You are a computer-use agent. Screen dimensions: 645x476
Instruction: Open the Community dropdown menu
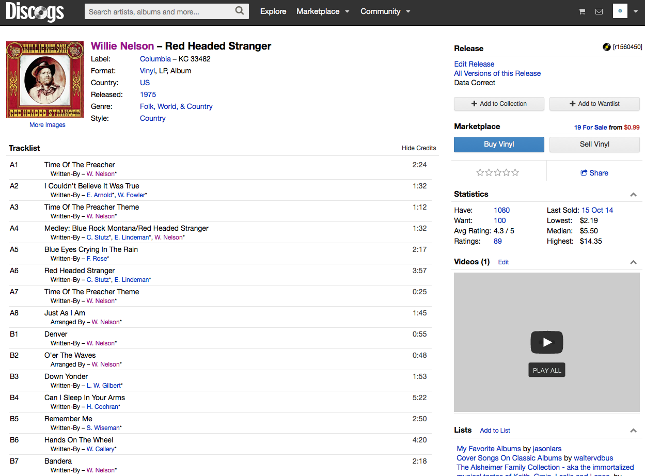click(385, 11)
